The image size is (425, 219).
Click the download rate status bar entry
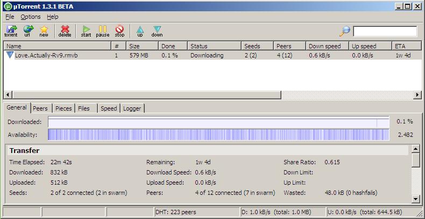tap(276, 212)
